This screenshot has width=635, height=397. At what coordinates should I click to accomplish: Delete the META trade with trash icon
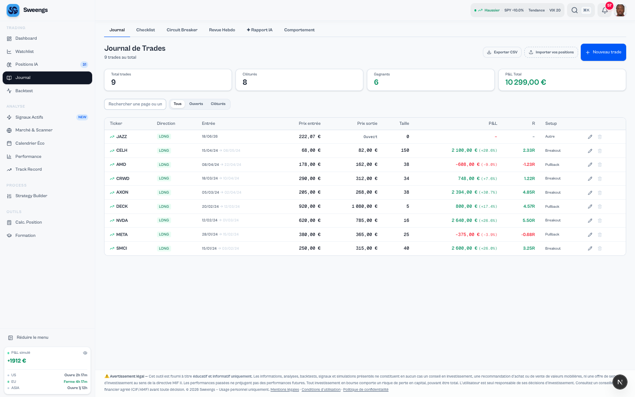[600, 235]
